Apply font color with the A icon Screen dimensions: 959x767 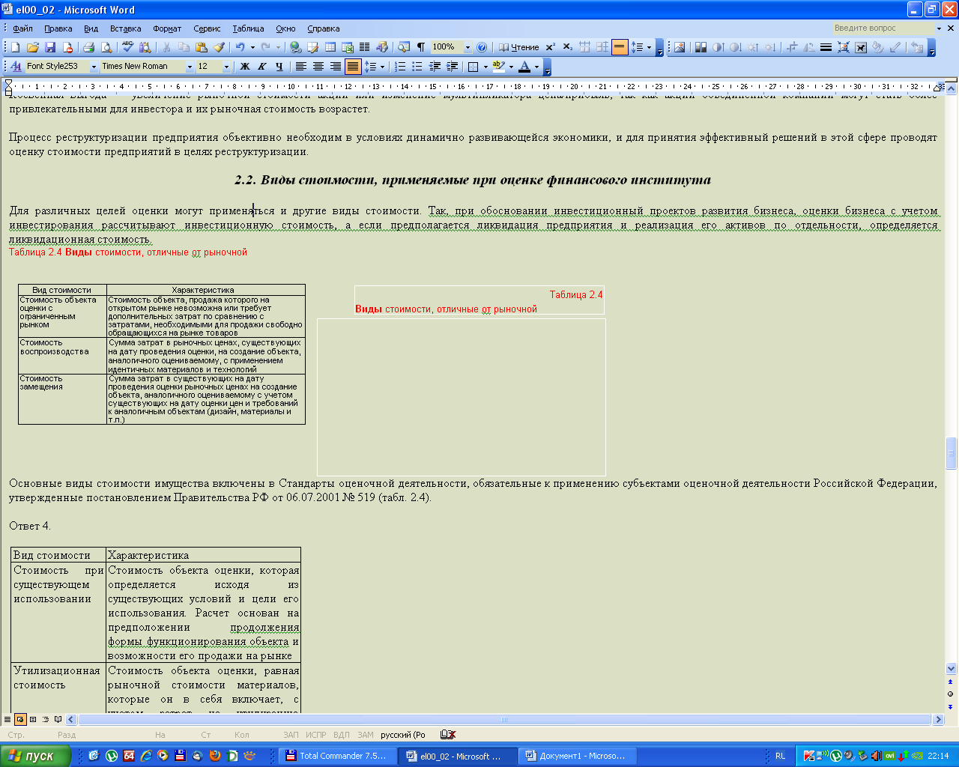pos(524,66)
